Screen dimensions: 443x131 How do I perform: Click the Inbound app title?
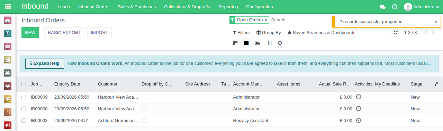(35, 6)
